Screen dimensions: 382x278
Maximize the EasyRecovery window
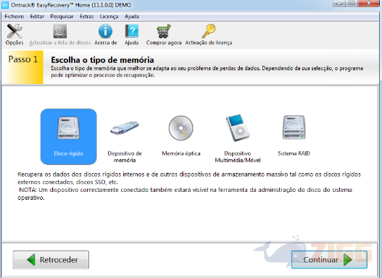tap(352, 3)
